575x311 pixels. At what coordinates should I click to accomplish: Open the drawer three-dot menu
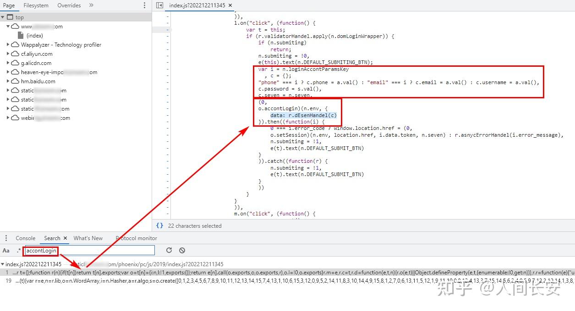coord(6,238)
